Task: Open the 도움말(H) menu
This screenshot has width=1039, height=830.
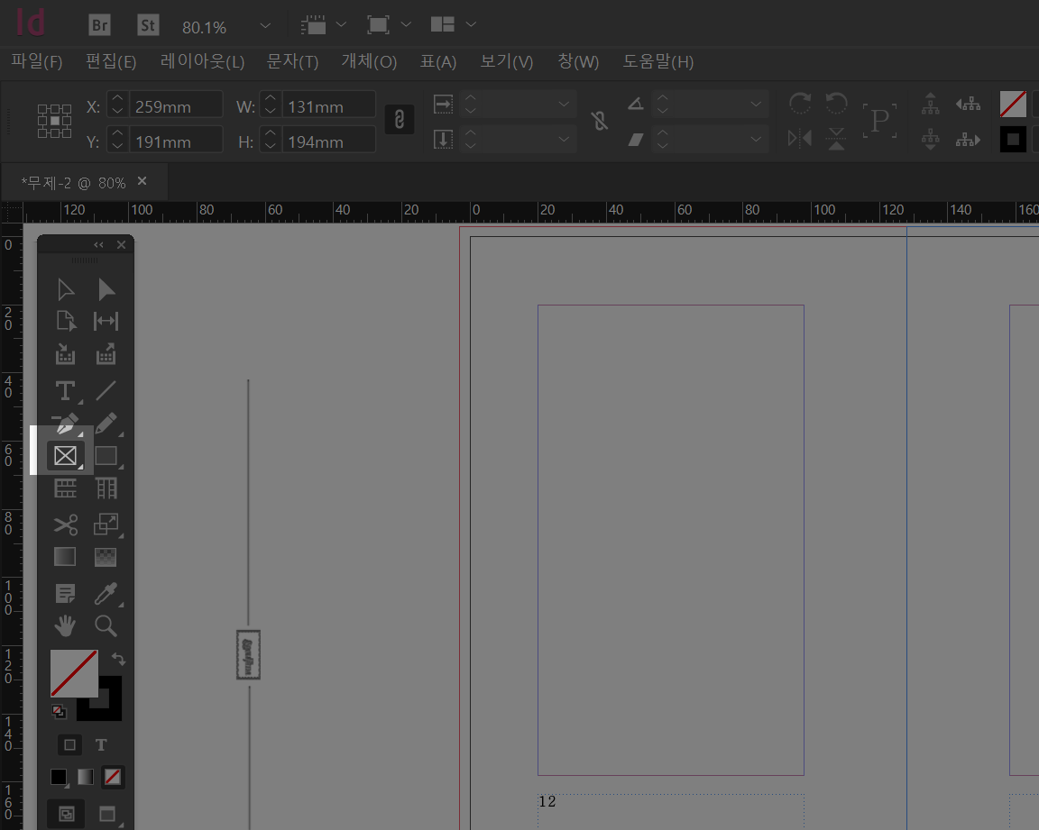Action: (x=658, y=61)
